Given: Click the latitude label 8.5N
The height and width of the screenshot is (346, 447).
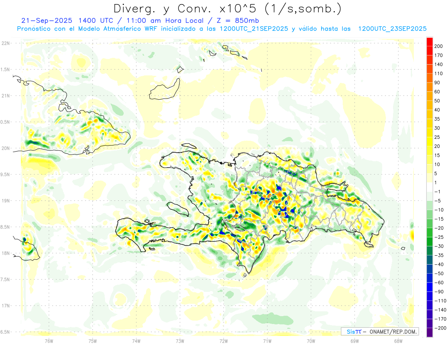Looking at the screenshot, I should click(x=5, y=227).
